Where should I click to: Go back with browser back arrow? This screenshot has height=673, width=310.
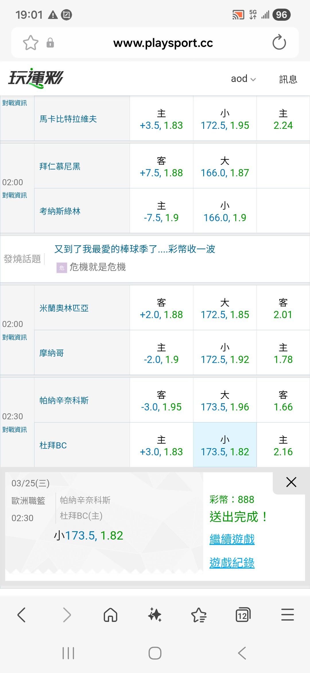coord(22,615)
